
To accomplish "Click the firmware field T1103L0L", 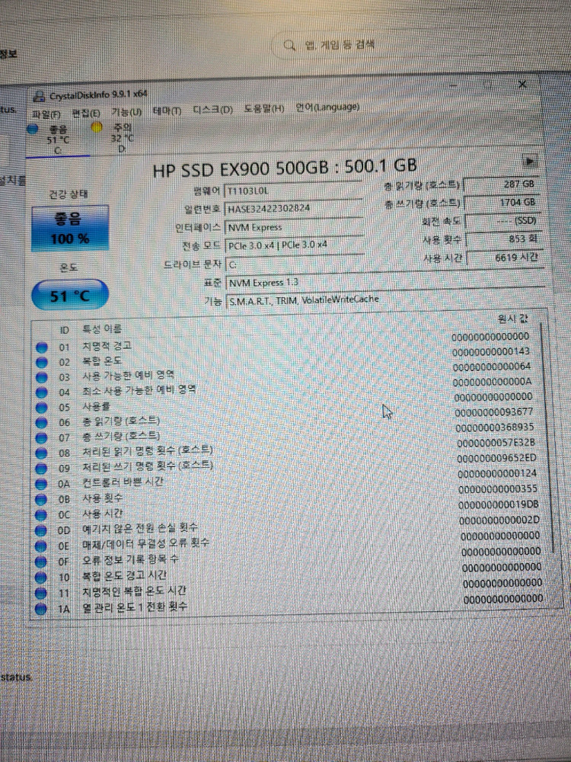I will tap(293, 190).
